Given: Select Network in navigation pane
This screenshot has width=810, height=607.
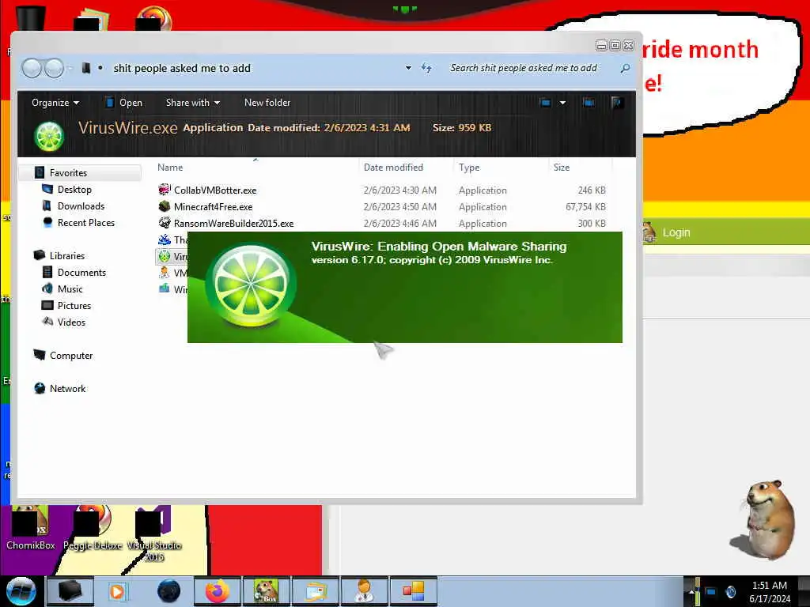Looking at the screenshot, I should [x=67, y=388].
